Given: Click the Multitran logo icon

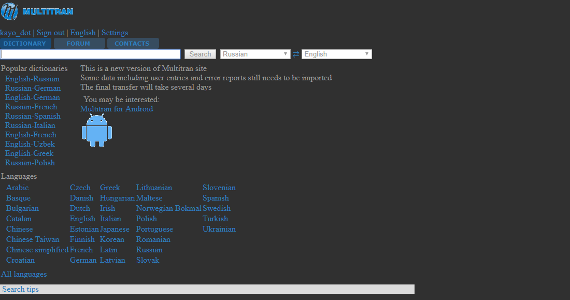Looking at the screenshot, I should 9,11.
